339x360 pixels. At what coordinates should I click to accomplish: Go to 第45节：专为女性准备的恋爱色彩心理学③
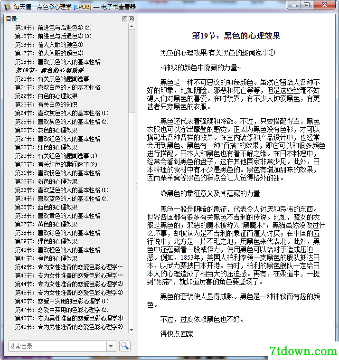point(69,293)
